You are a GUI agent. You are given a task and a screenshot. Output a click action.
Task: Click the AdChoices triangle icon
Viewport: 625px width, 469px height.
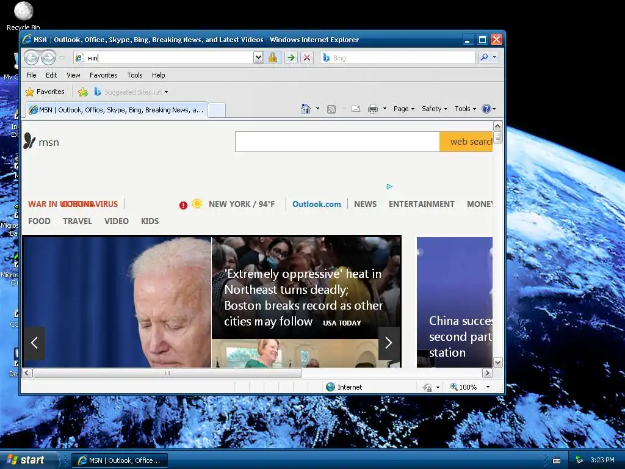[x=389, y=186]
